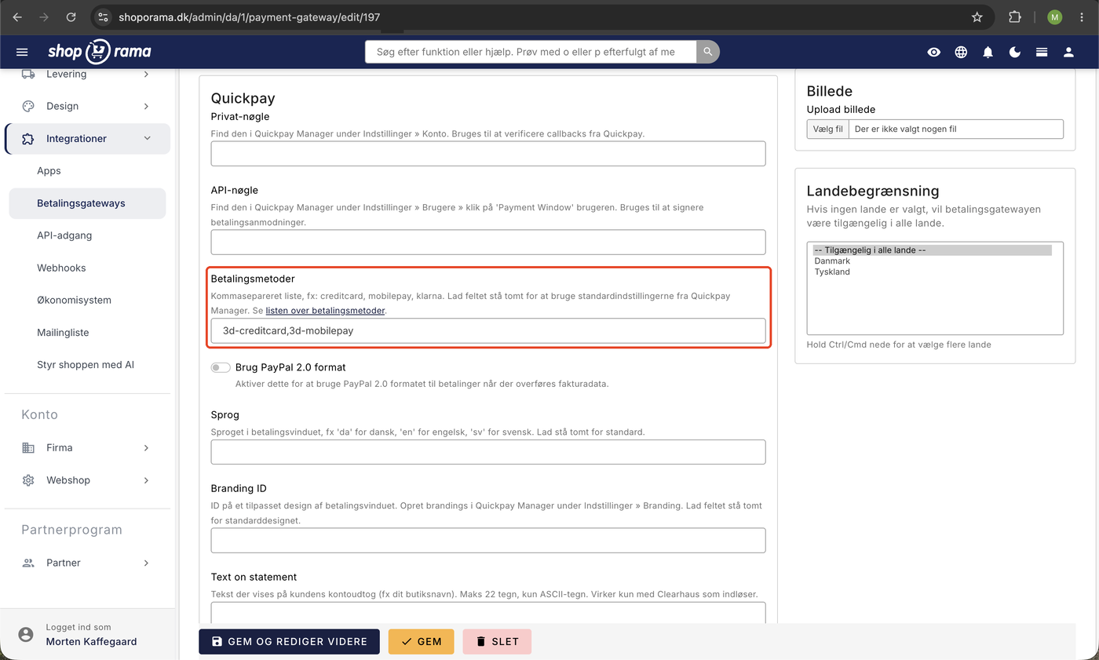Click the eye preview shop icon
Viewport: 1099px width, 660px height.
click(933, 52)
